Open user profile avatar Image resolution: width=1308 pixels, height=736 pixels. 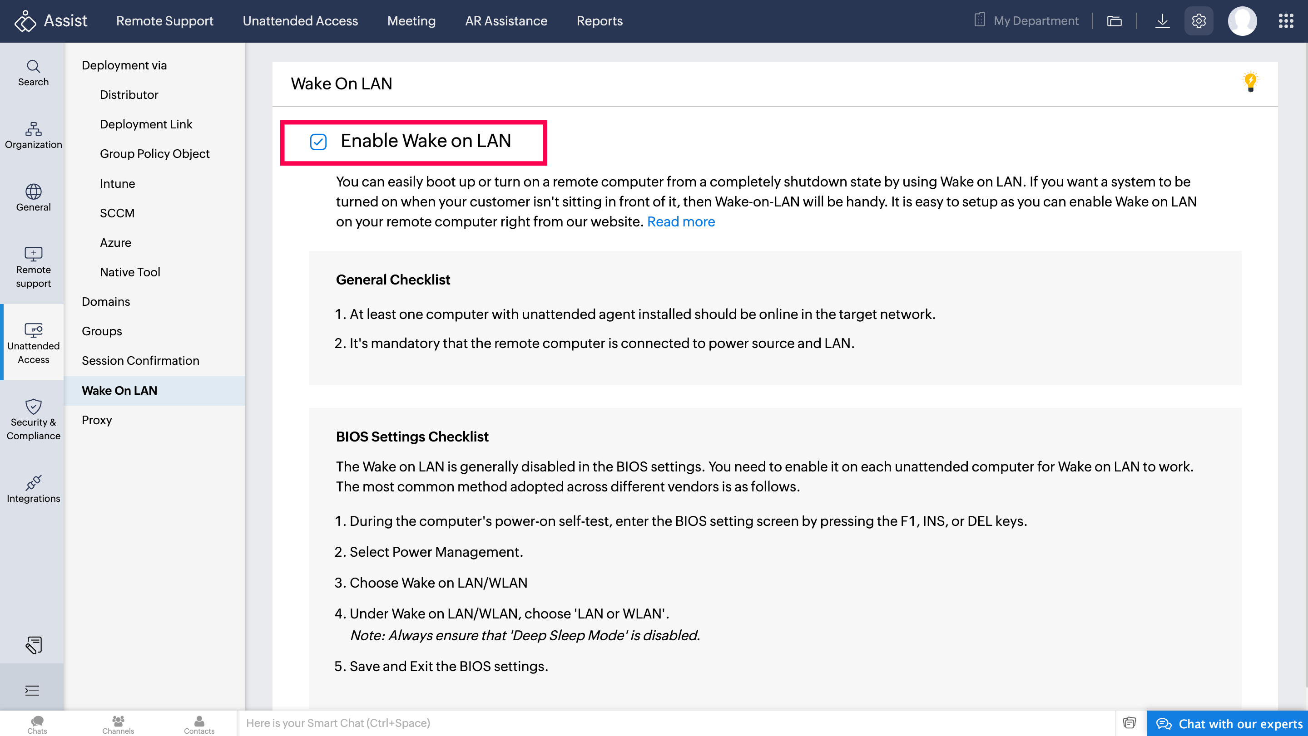coord(1242,21)
